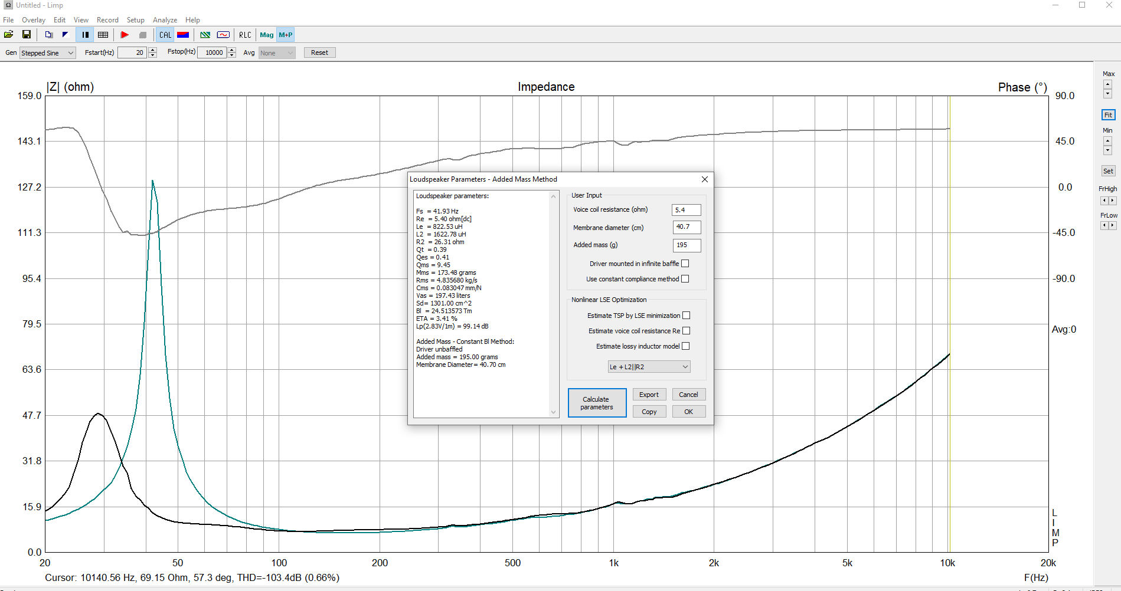Click the Export button

(x=649, y=395)
